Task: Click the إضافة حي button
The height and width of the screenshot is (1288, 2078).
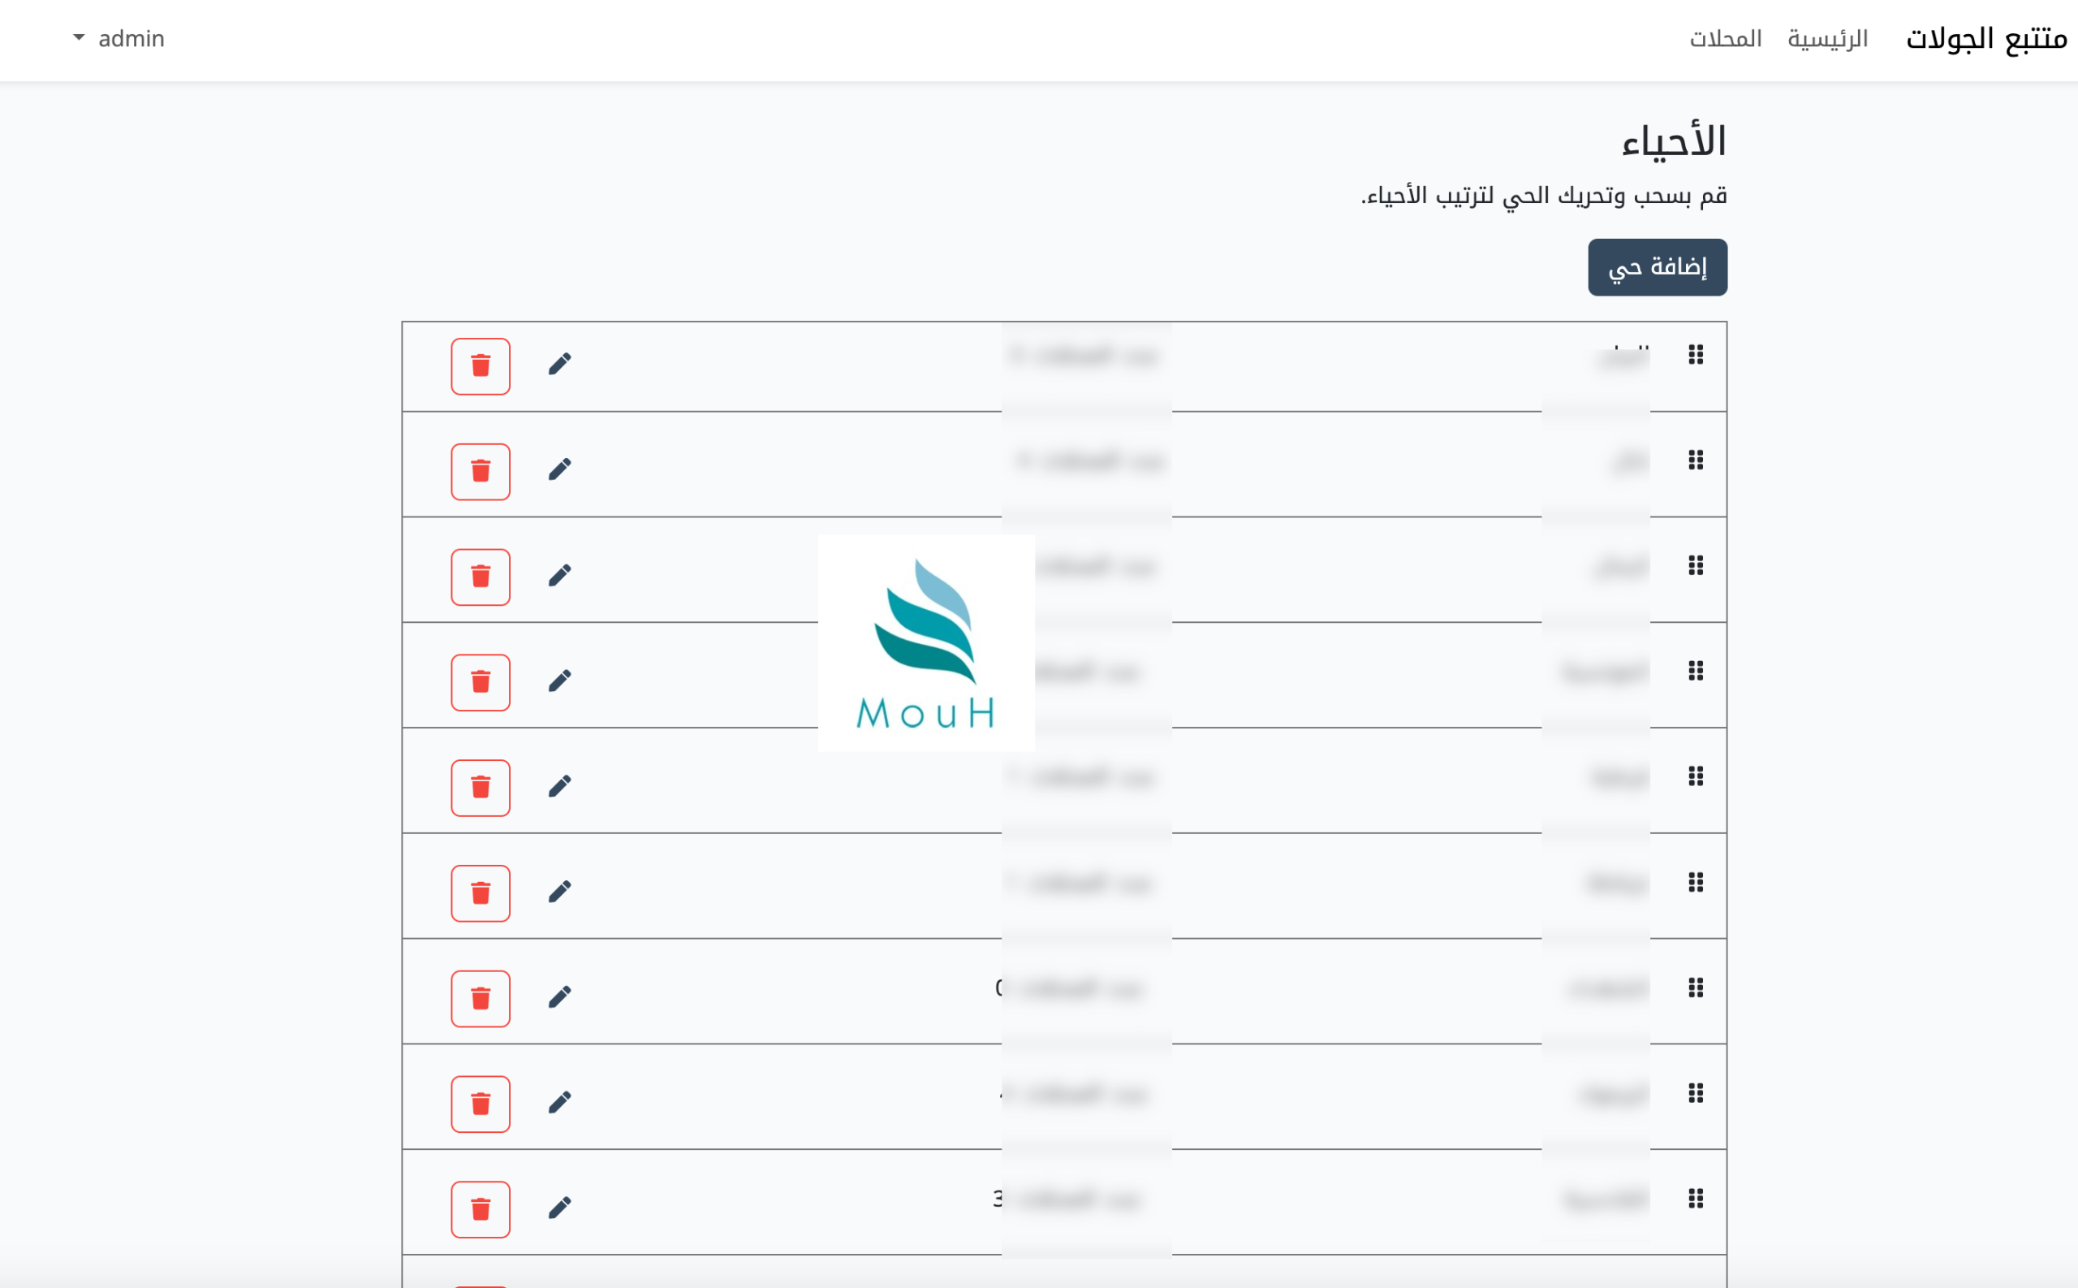Action: coord(1657,267)
